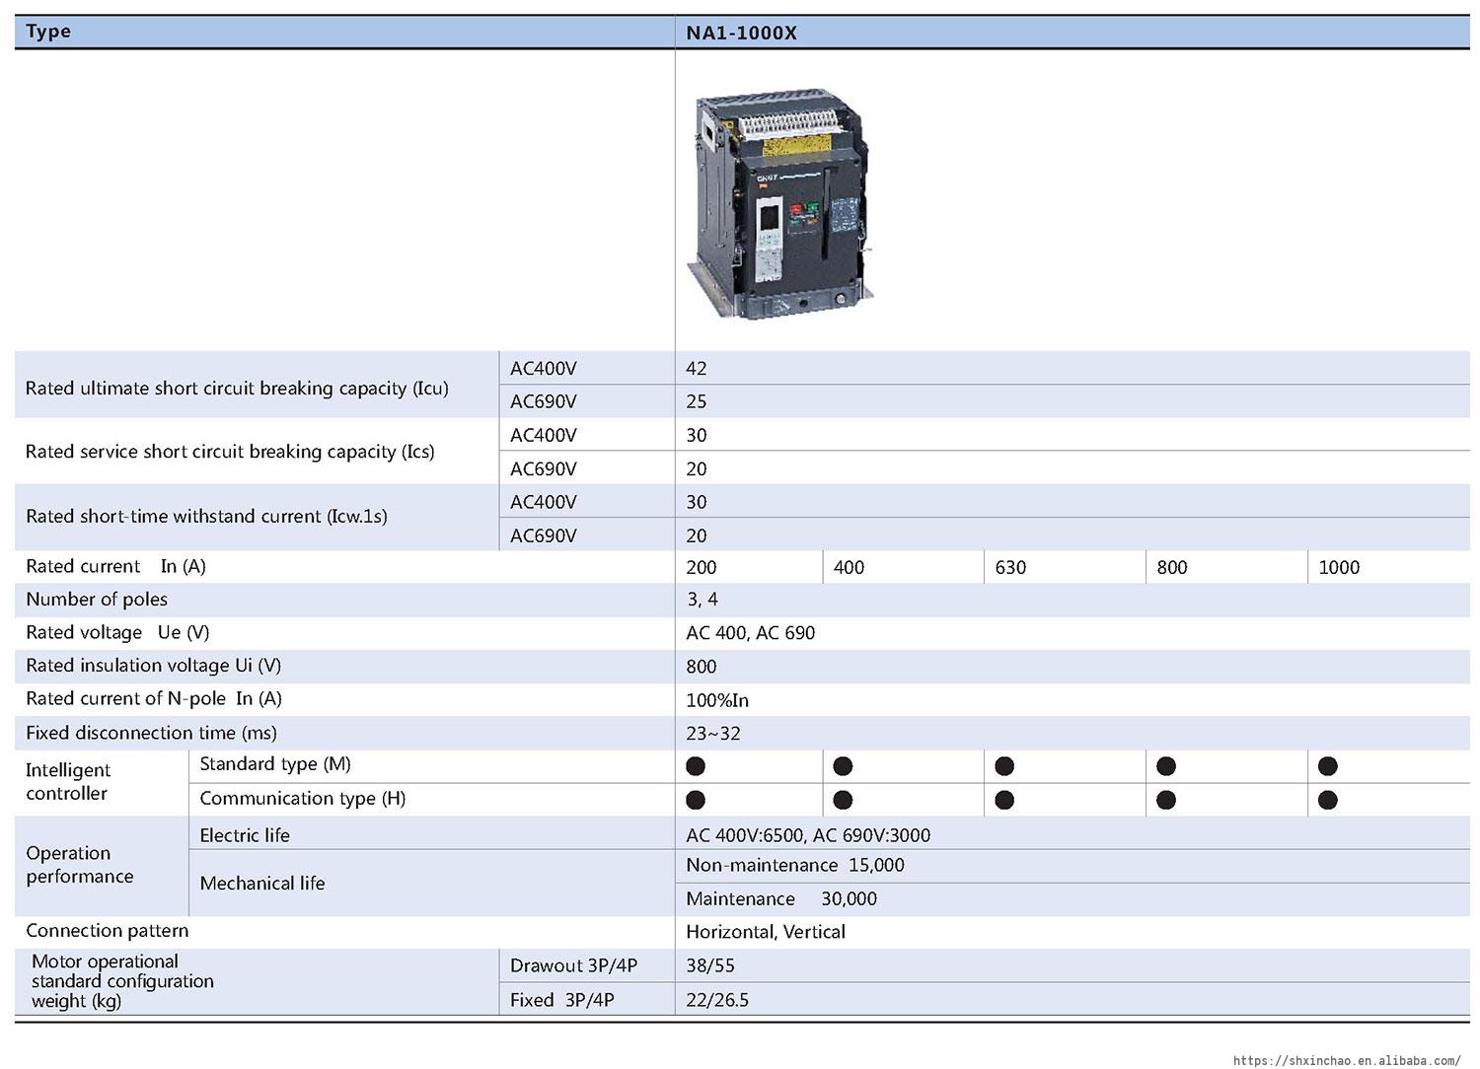The image size is (1480, 1069).
Task: Select the Horizontal, Vertical connection pattern value
Action: tap(766, 932)
